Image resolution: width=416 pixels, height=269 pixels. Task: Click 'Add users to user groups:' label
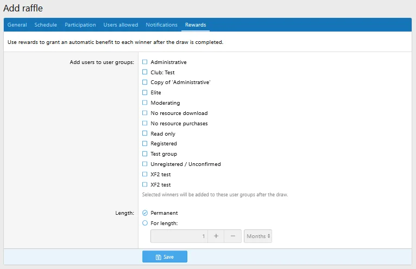coord(102,62)
